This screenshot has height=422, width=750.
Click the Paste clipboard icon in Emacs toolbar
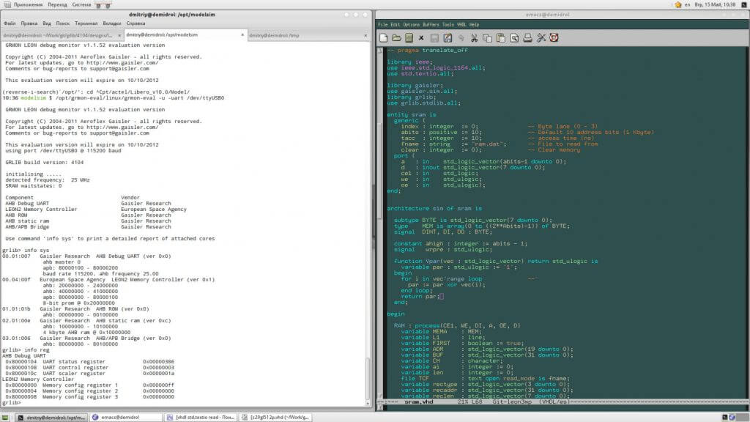point(500,38)
